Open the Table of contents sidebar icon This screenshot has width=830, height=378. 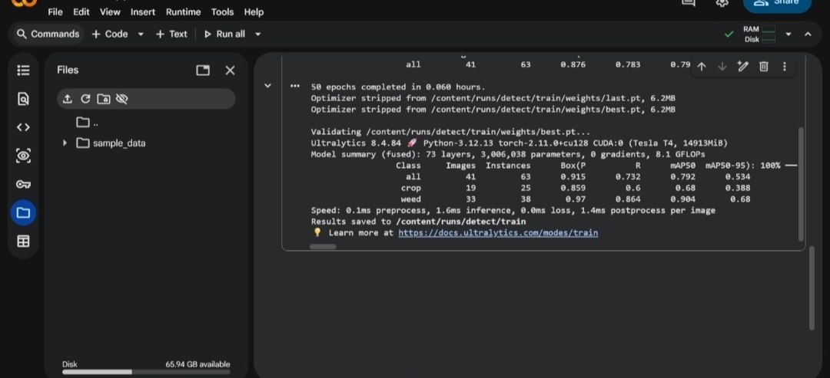(x=23, y=71)
